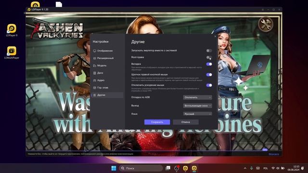Open LDMultiPlayer desktop shortcut
Image resolution: width=308 pixels, height=173 pixels.
12,52
